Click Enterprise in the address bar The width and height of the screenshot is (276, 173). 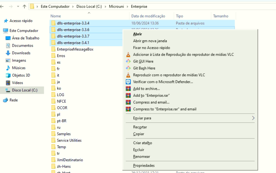tap(139, 7)
